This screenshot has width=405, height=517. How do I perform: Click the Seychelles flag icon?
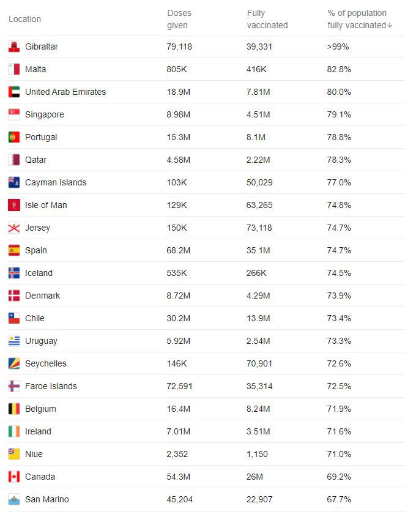(x=14, y=363)
